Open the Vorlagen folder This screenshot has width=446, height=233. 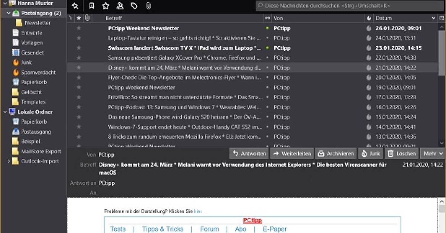pos(32,43)
